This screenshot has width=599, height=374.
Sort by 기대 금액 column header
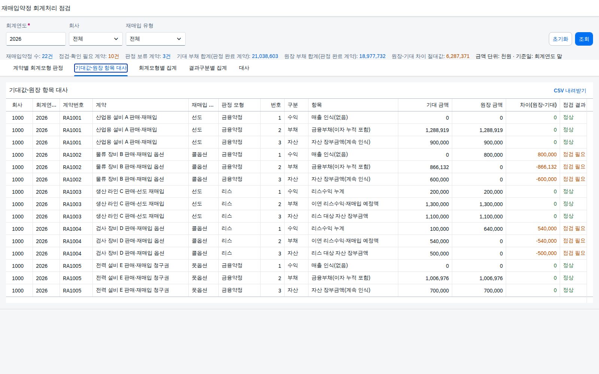425,105
